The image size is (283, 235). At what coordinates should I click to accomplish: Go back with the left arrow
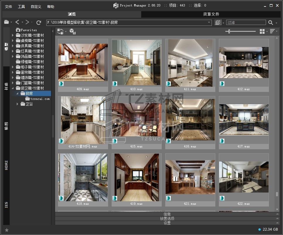(x=17, y=22)
